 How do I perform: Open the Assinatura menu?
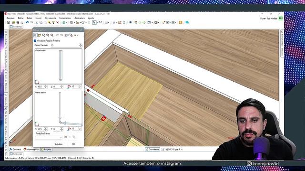click(80, 18)
